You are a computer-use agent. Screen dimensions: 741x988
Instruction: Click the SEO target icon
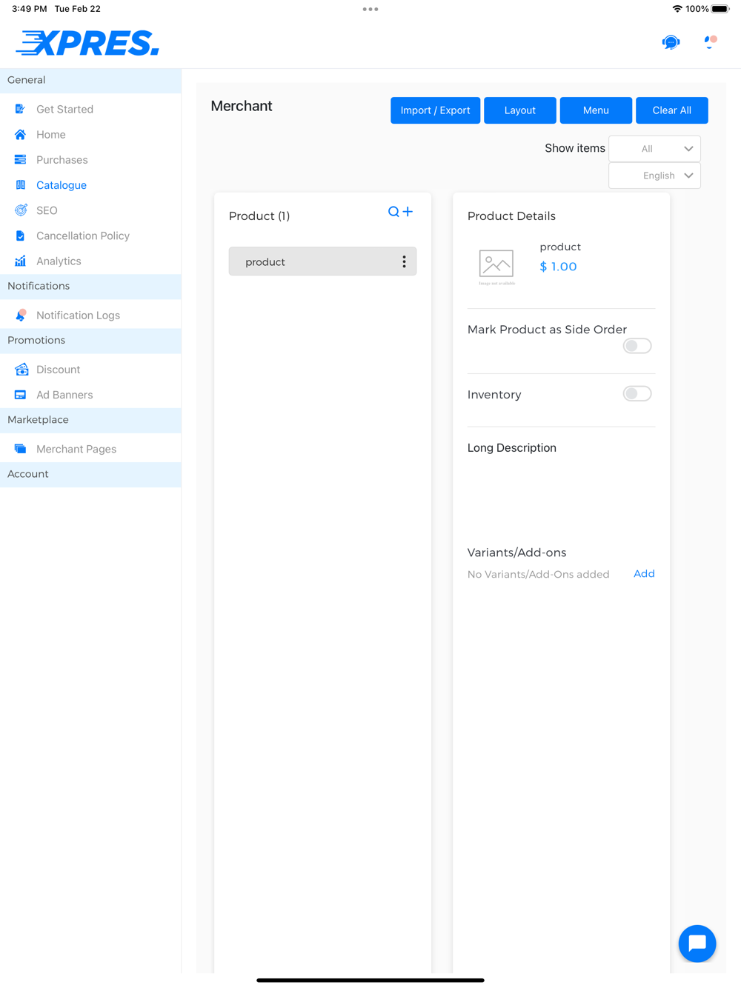[21, 210]
